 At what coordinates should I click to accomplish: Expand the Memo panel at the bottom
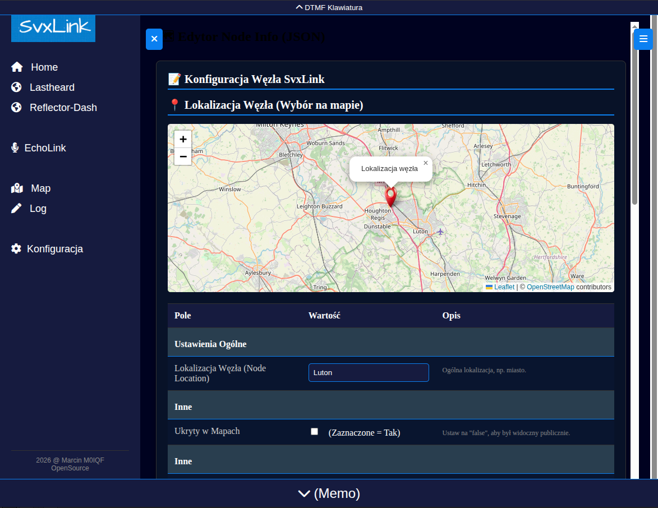(329, 493)
